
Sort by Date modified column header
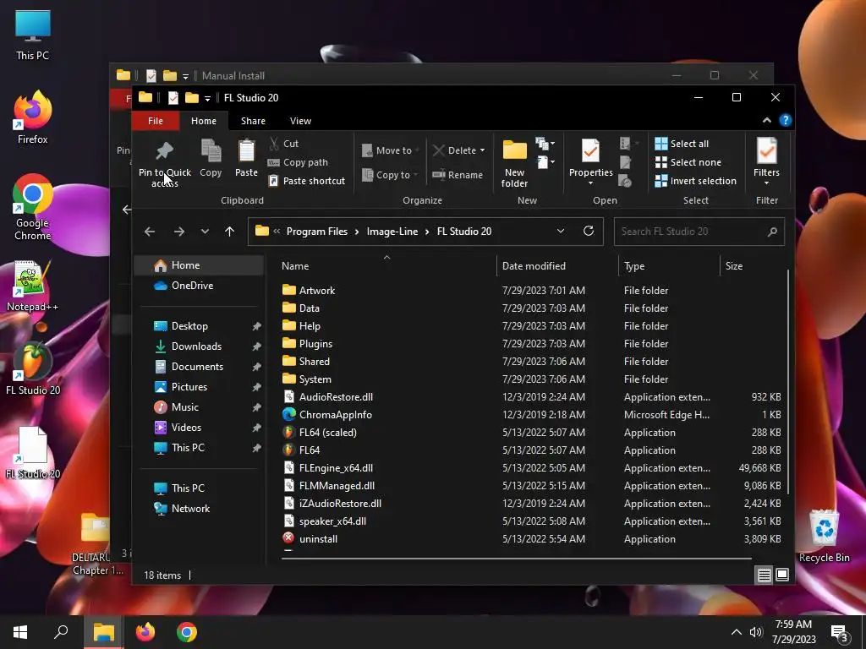click(x=534, y=266)
